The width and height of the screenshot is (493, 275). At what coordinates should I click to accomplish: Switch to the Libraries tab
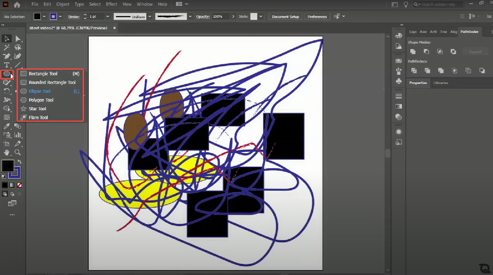[440, 83]
